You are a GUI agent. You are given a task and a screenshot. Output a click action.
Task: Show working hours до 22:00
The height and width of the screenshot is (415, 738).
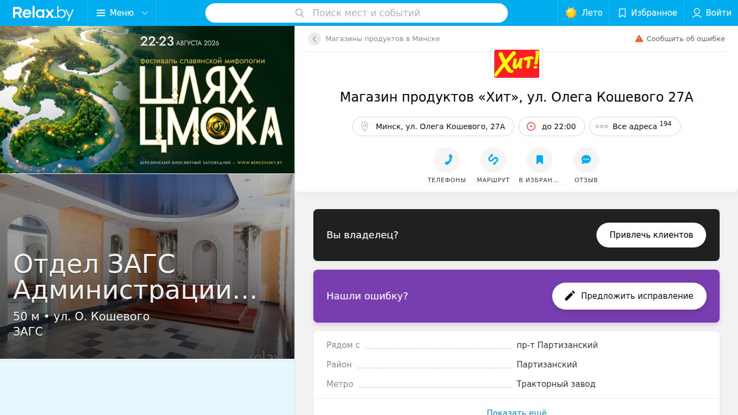[x=552, y=126]
